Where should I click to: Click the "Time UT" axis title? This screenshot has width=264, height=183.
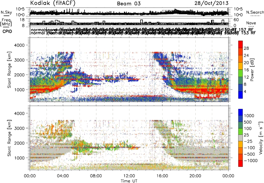click(129, 181)
